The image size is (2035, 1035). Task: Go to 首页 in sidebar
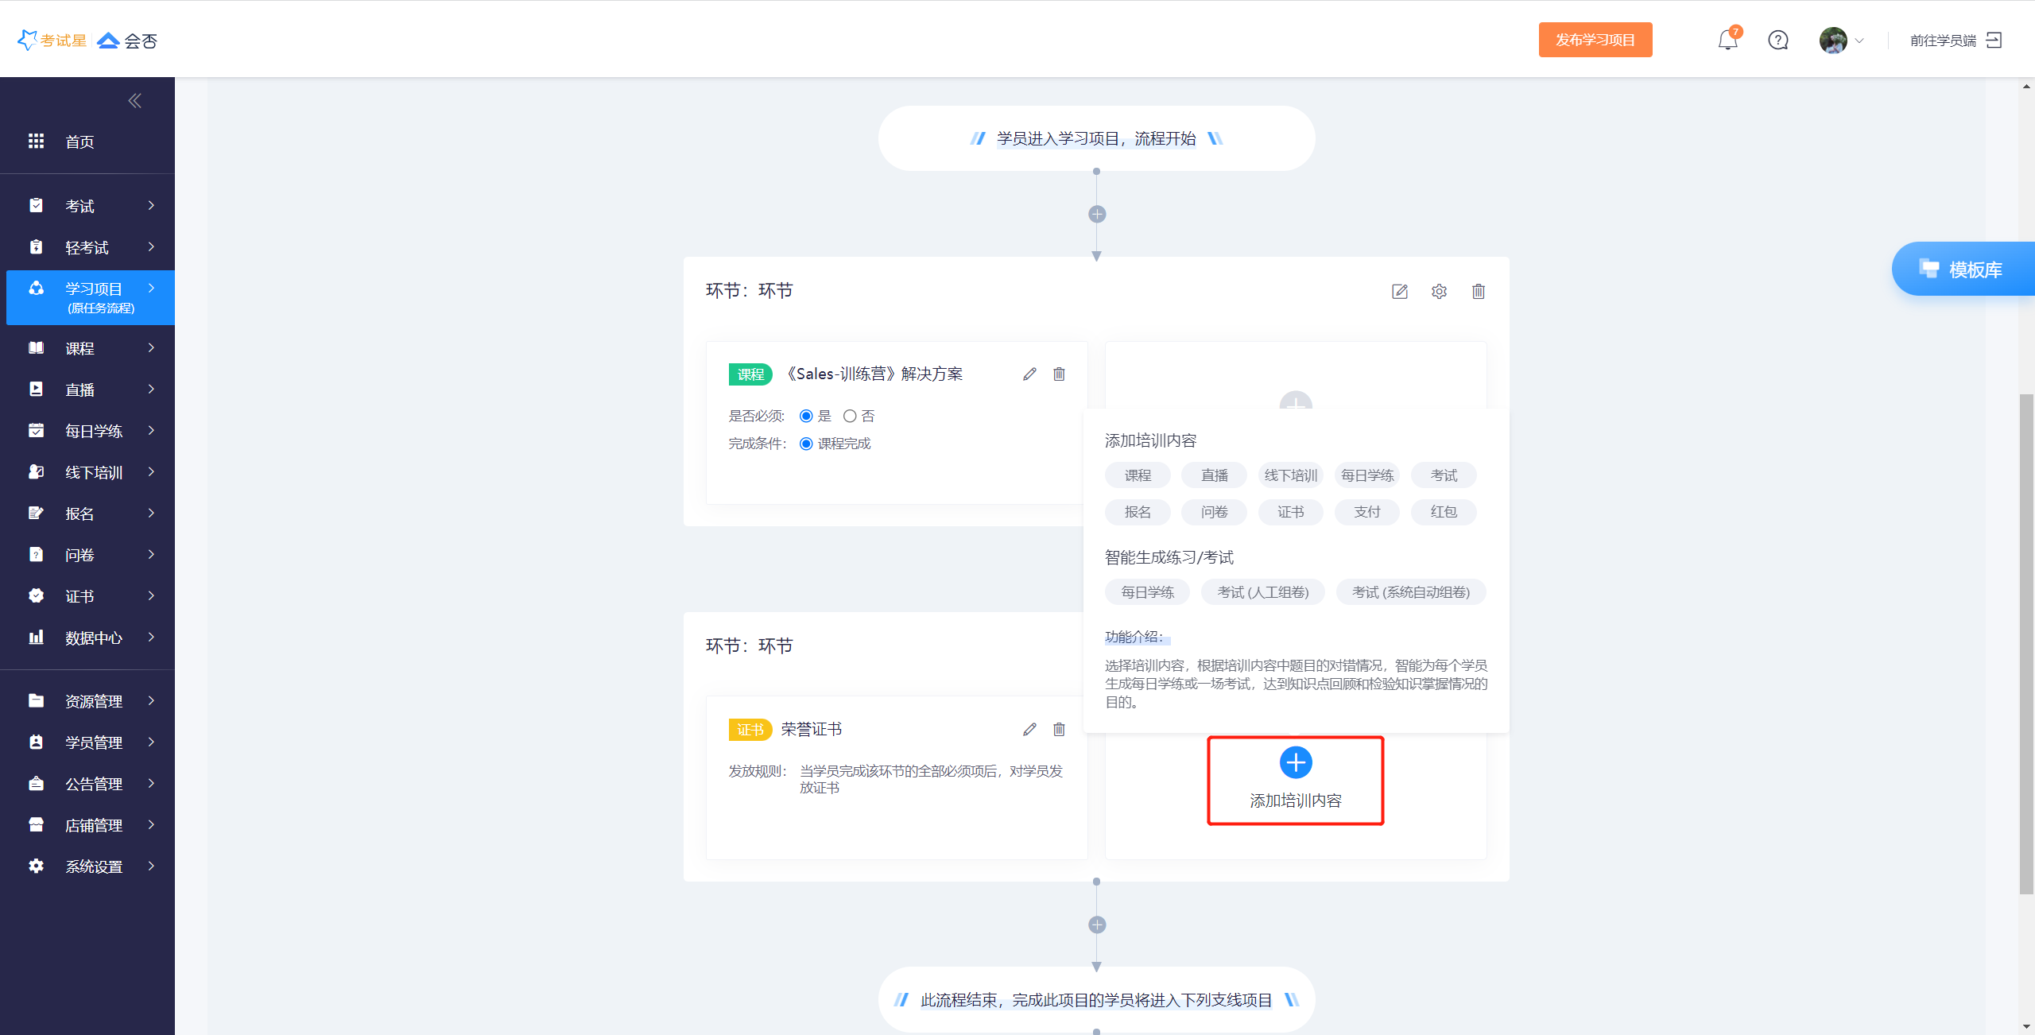click(79, 142)
